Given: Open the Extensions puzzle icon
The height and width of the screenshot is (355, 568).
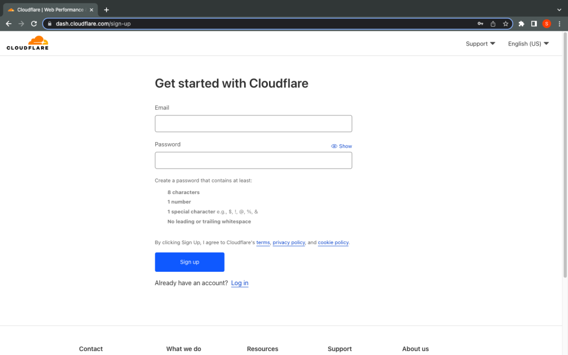Looking at the screenshot, I should pos(521,24).
